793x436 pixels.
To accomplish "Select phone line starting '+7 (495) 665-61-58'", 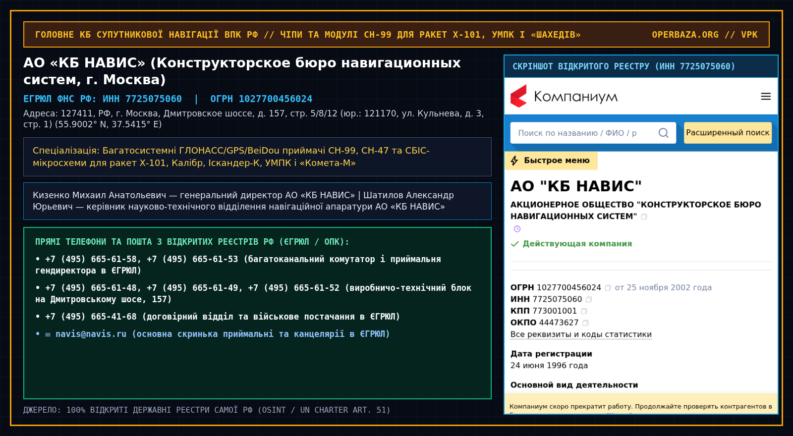I will coord(238,265).
